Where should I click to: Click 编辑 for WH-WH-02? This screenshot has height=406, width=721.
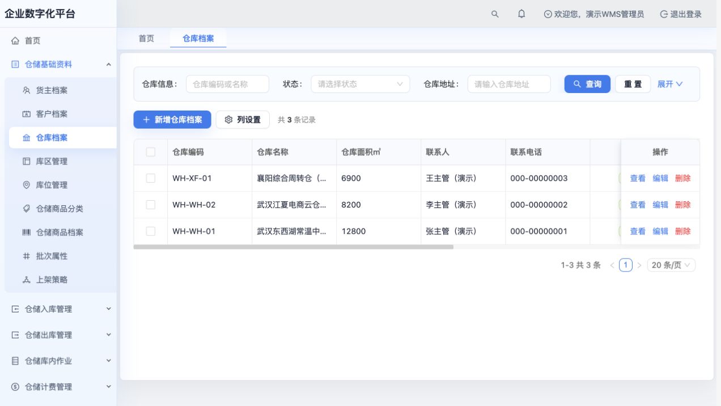point(660,205)
